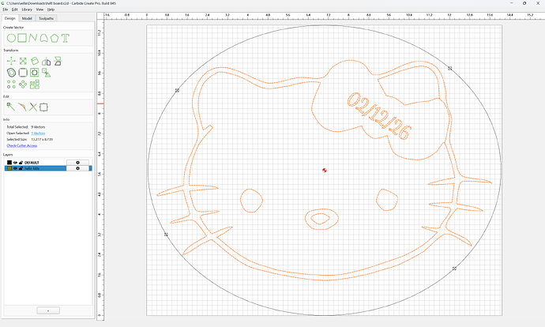Screen dimensions: 545x327
Task: Click the upper-right ellipse selection handle
Action: [449, 69]
